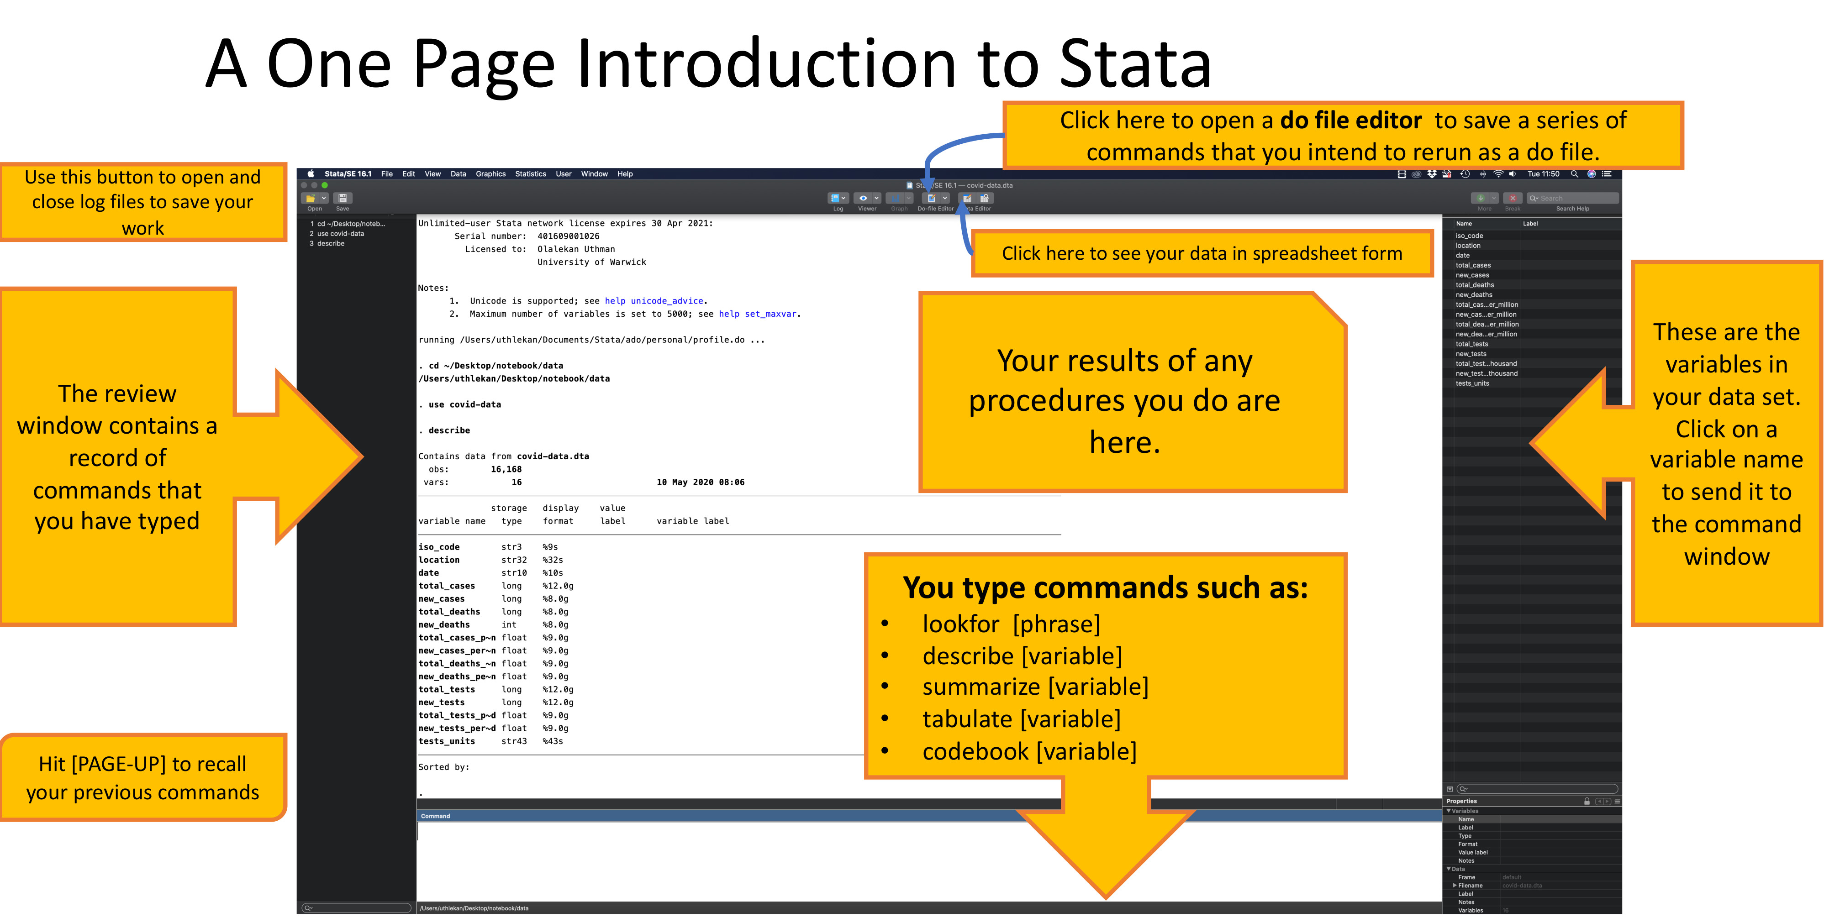Click the help unicode_advice link
Screen dimensions: 1824x923
pyautogui.click(x=654, y=301)
